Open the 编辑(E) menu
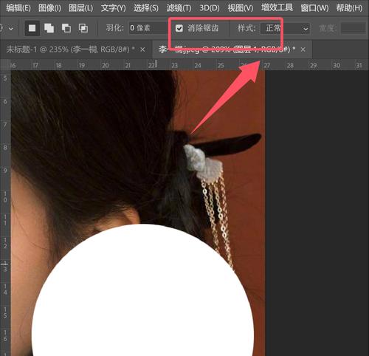369x356 pixels. coord(18,8)
